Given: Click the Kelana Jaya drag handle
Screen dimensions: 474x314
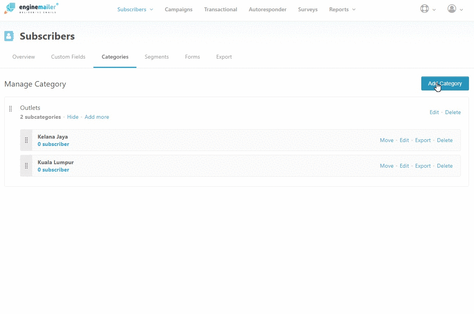Looking at the screenshot, I should coord(26,140).
